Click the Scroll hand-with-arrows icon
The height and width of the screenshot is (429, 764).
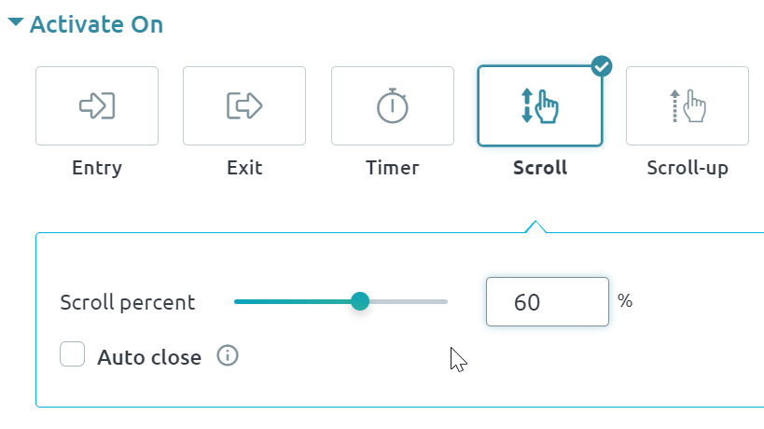540,106
